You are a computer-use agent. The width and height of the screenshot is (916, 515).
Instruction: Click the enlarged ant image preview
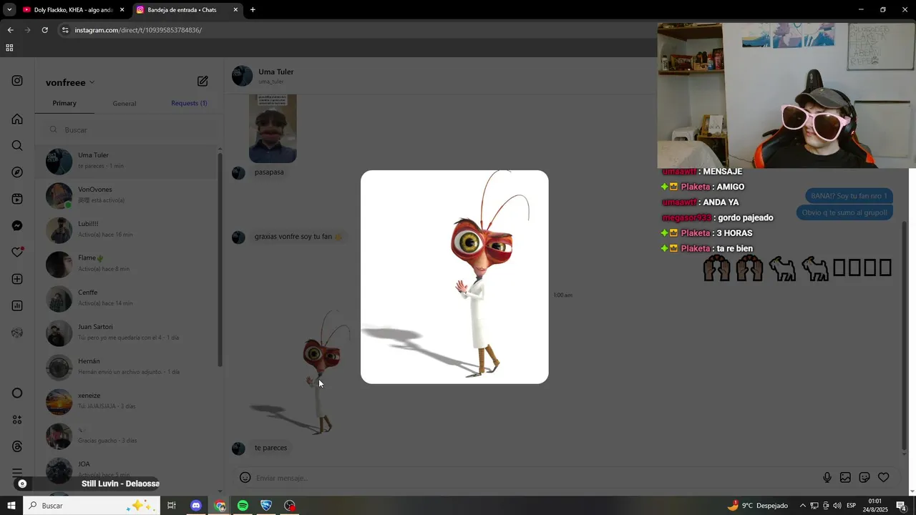coord(454,277)
